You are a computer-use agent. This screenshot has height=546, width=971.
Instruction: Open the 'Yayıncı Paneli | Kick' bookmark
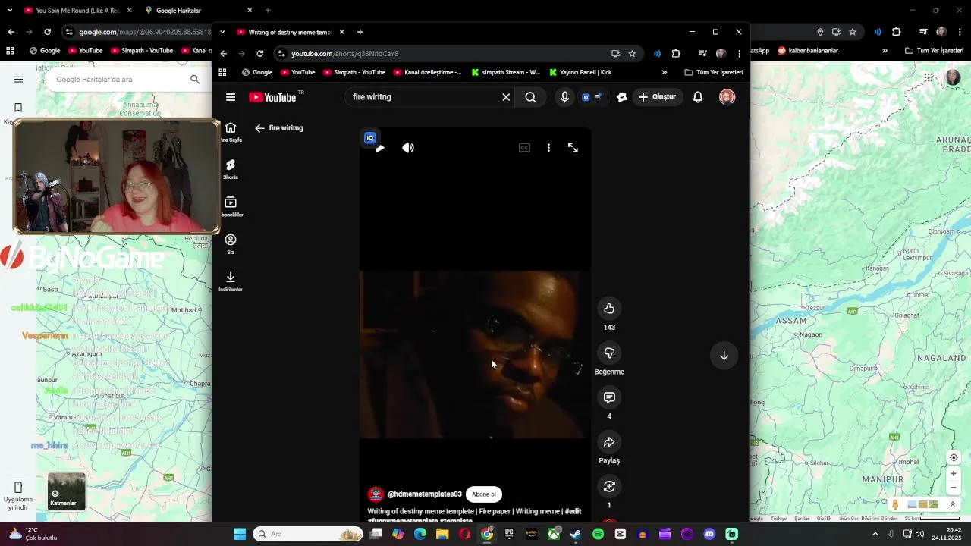579,72
